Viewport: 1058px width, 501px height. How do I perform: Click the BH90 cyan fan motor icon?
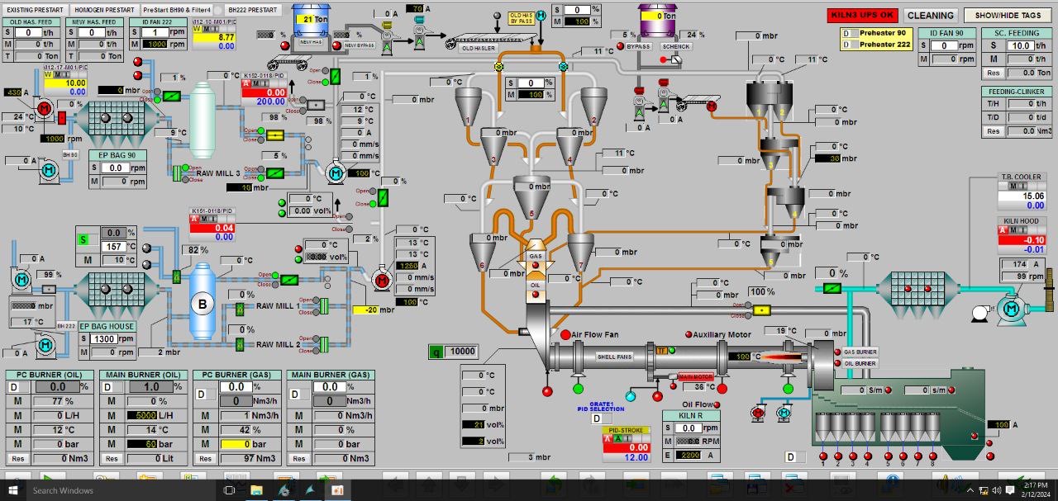[48, 169]
